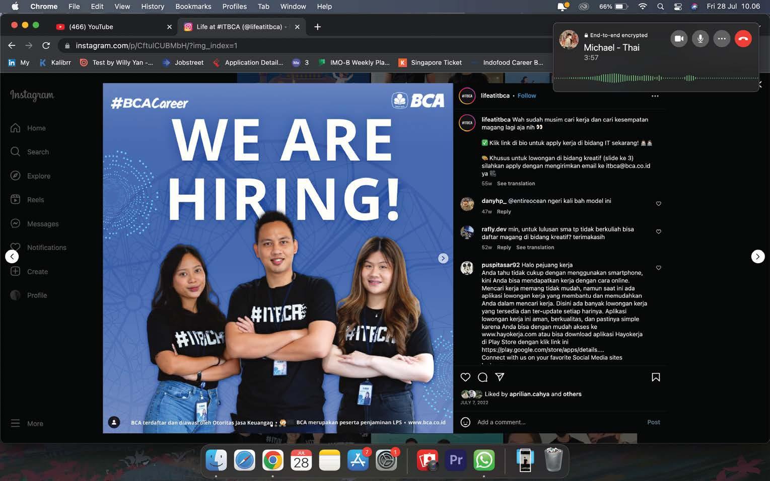Open Chrome Bookmarks menu
Screen dimensions: 770x481
(193, 7)
